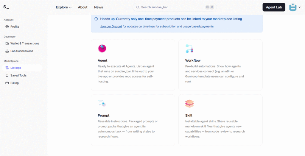Open the user avatar account dropdown

295,7
